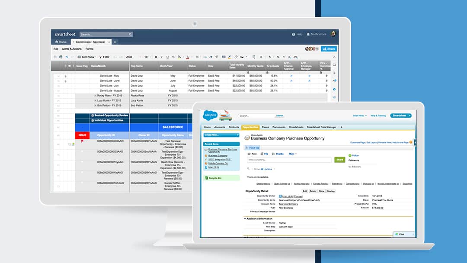Viewport: 467px width, 263px height.
Task: Open the Smartsheet Data Manager tab
Action: 322,127
